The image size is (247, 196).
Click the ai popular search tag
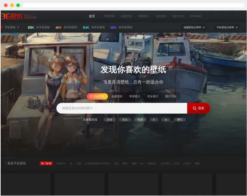pyautogui.click(x=166, y=120)
